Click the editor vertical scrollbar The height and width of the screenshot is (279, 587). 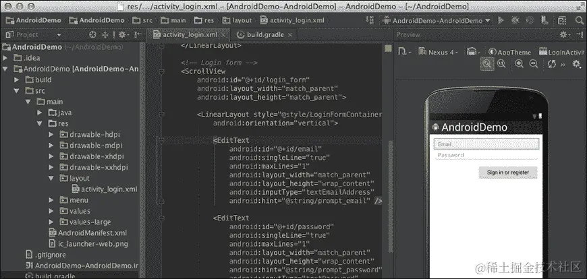click(x=390, y=197)
